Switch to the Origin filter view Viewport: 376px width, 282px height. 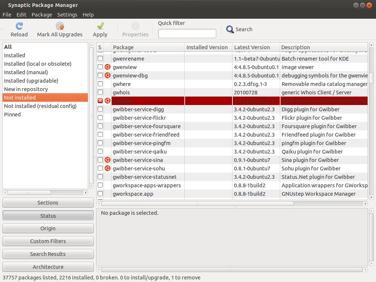click(x=48, y=228)
